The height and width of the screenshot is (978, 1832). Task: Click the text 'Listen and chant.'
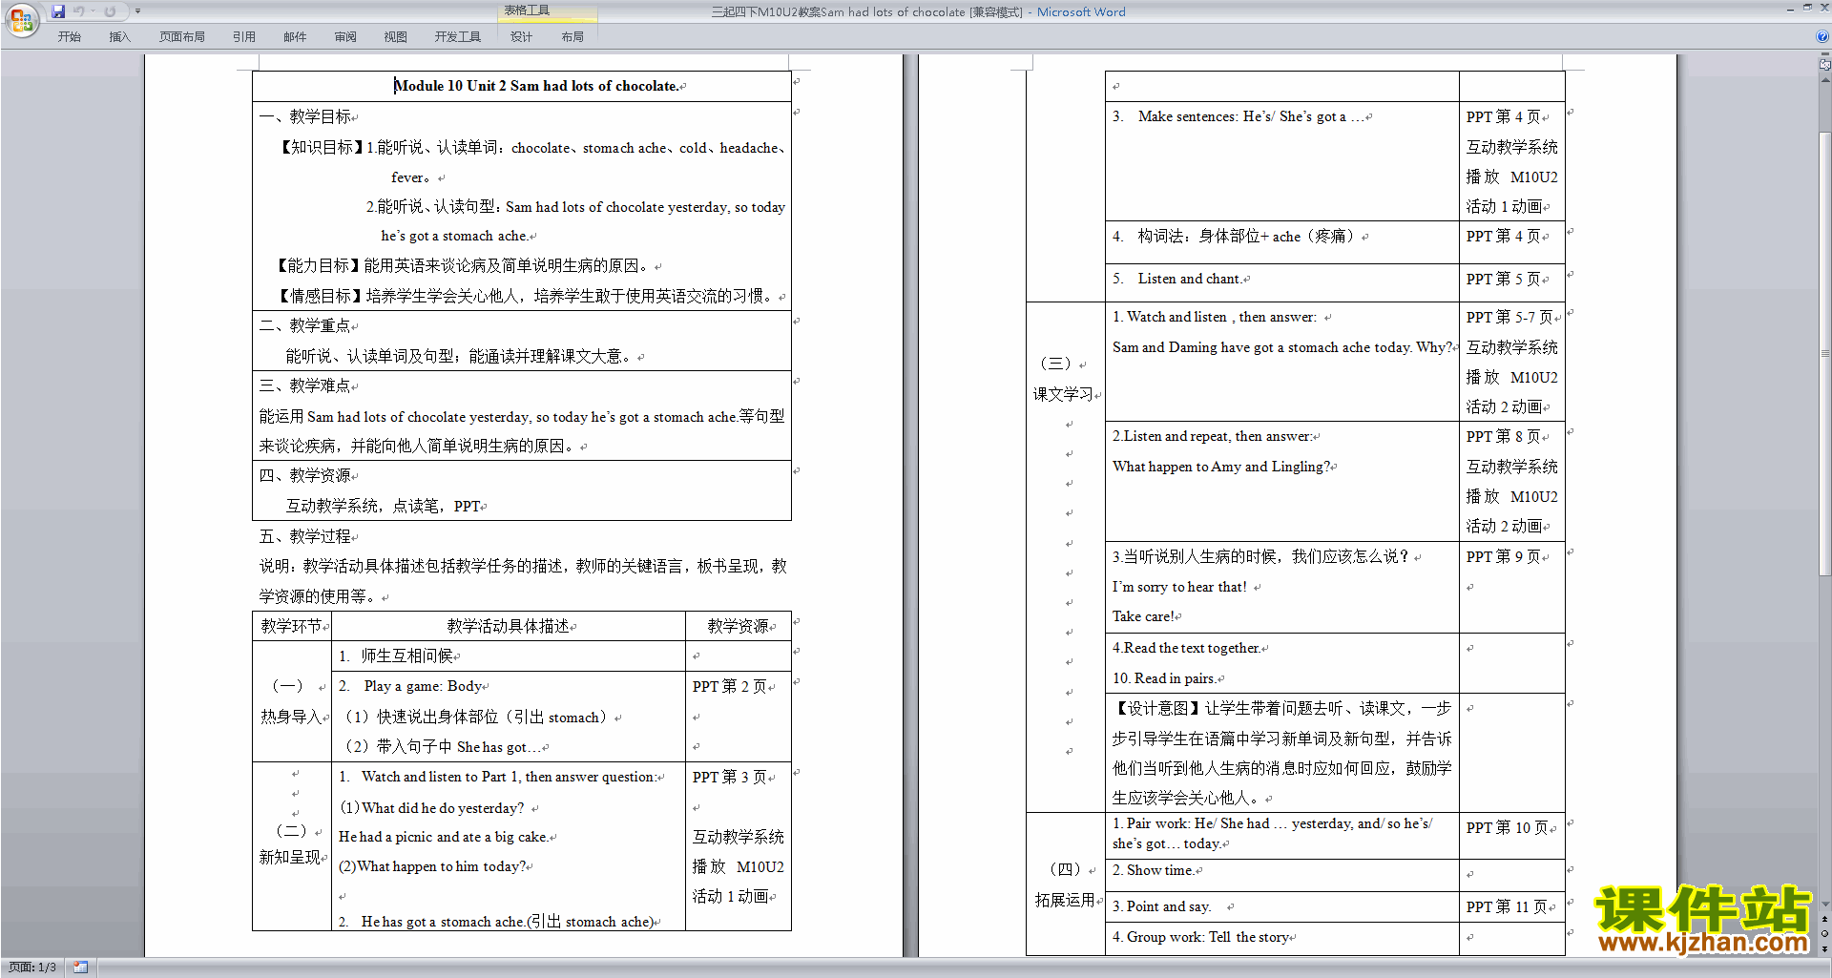tap(1190, 279)
